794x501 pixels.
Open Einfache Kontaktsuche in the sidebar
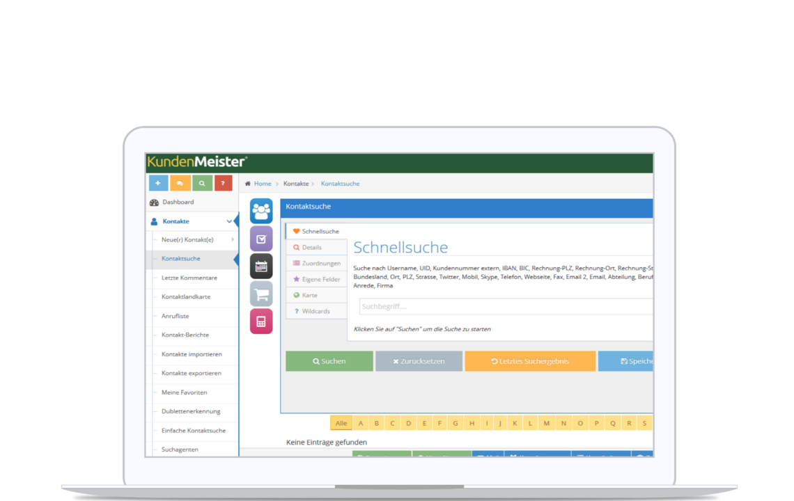pyautogui.click(x=192, y=431)
